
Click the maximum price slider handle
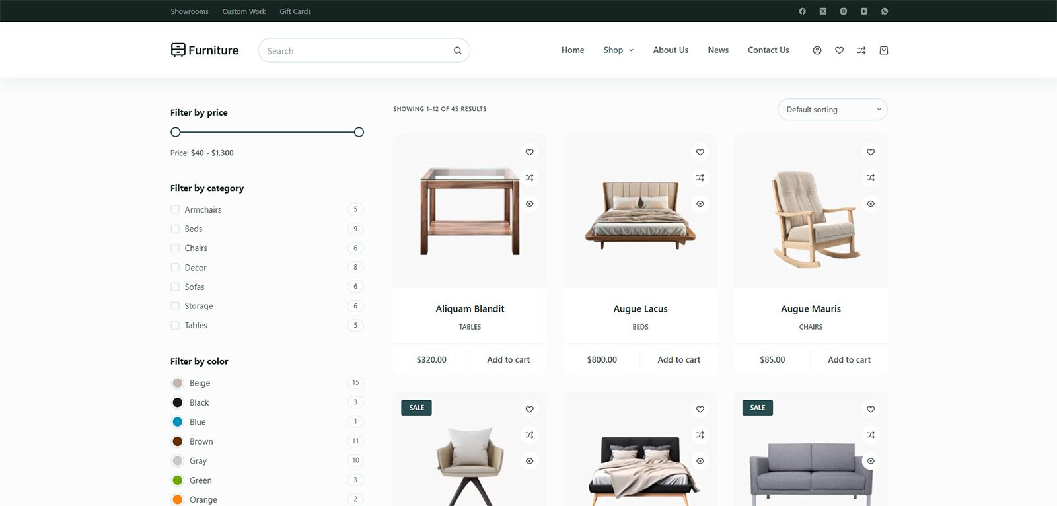359,132
